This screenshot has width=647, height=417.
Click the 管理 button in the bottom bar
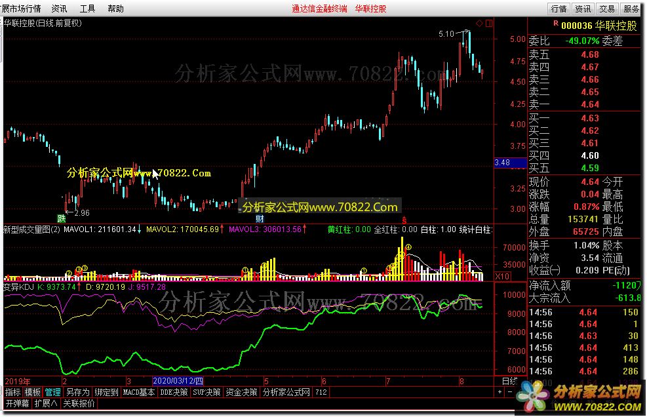[53, 392]
